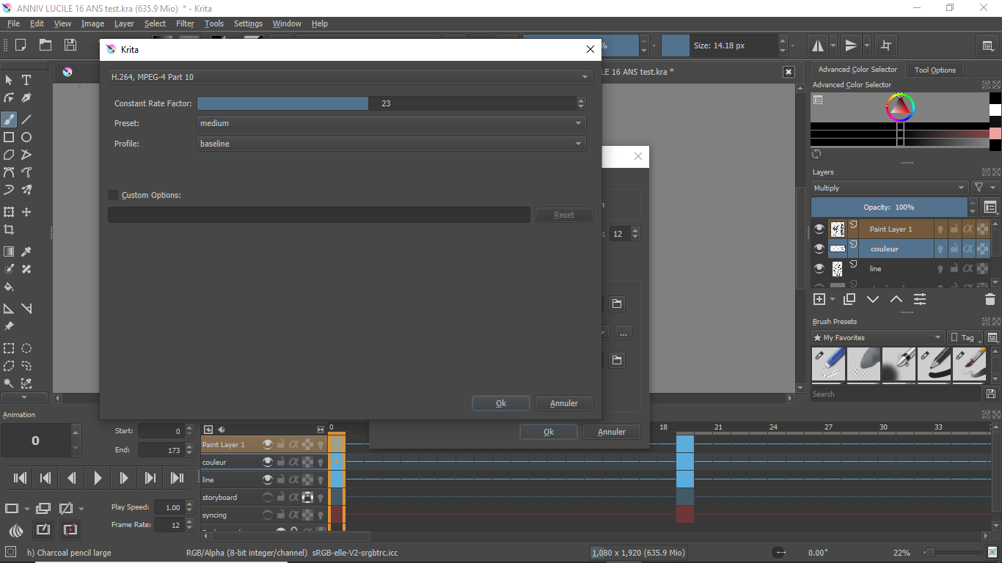1002x563 pixels.
Task: Open the Multiply blending mode dropdown
Action: (890, 188)
